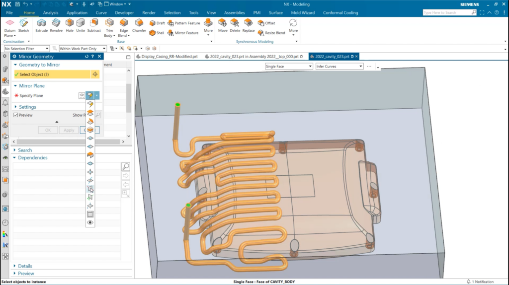This screenshot has height=285, width=509.
Task: Toggle the Preview checkbox
Action: pyautogui.click(x=16, y=115)
